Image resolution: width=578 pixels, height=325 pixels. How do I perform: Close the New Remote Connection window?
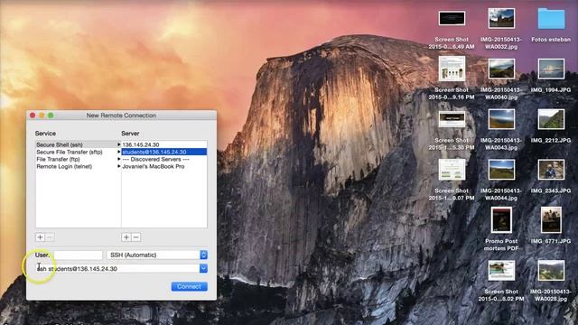[x=33, y=116]
